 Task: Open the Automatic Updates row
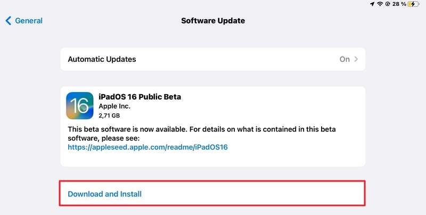tap(213, 59)
